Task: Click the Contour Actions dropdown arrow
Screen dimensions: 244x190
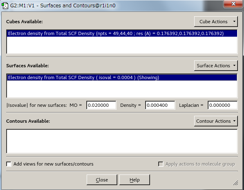Action: coord(234,121)
